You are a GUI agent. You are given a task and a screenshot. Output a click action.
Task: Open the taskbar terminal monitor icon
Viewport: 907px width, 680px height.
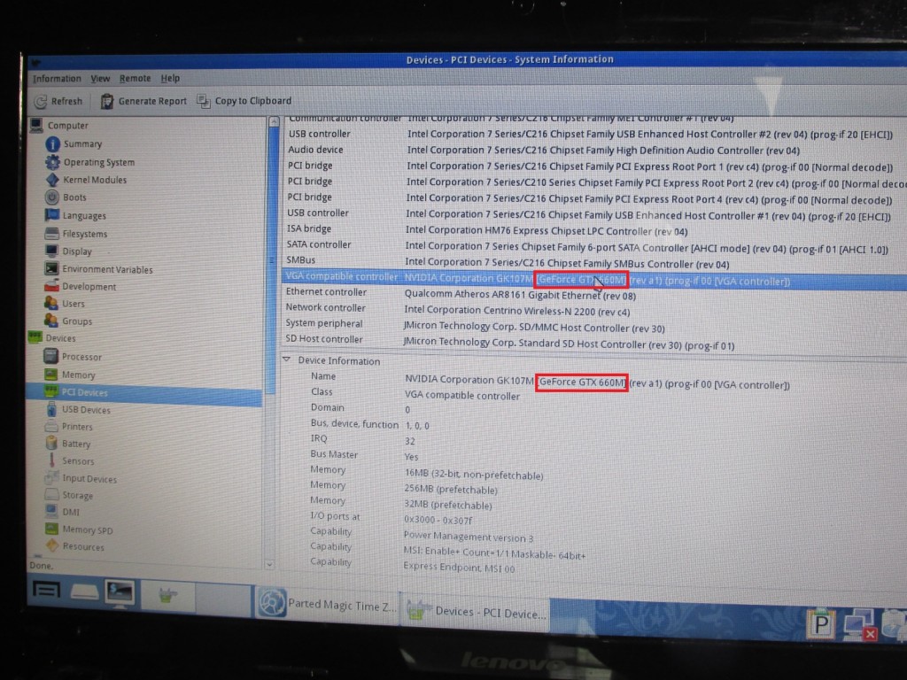coord(120,593)
